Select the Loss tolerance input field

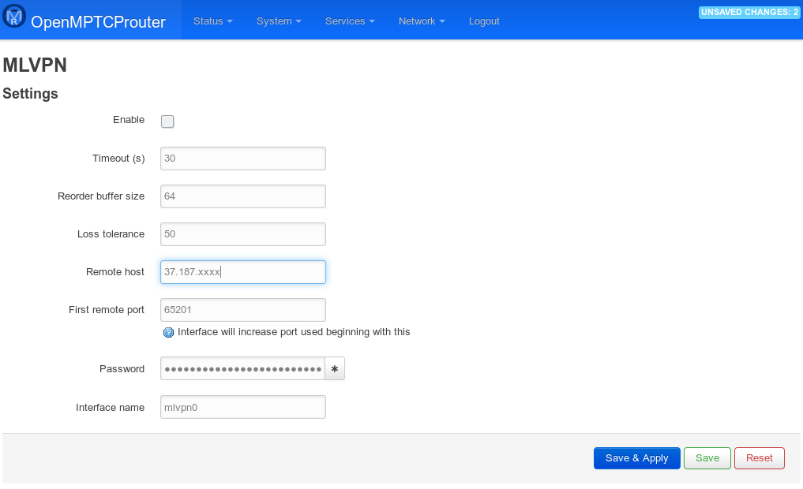pyautogui.click(x=243, y=234)
